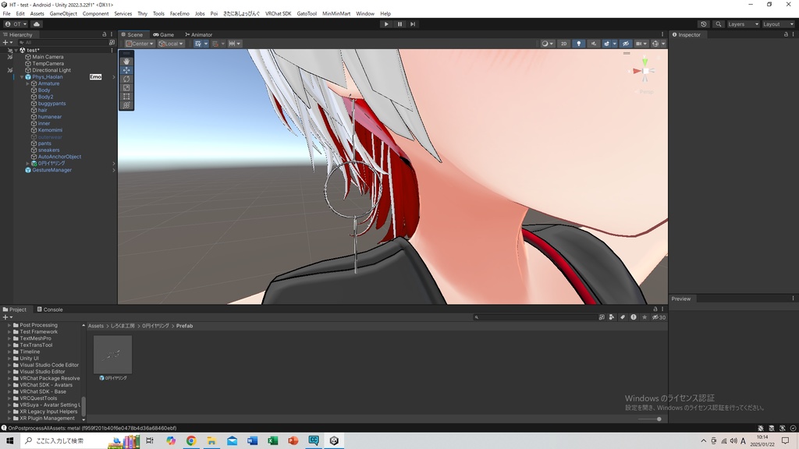Expand Post Processing folder
Image resolution: width=799 pixels, height=449 pixels.
[9, 325]
